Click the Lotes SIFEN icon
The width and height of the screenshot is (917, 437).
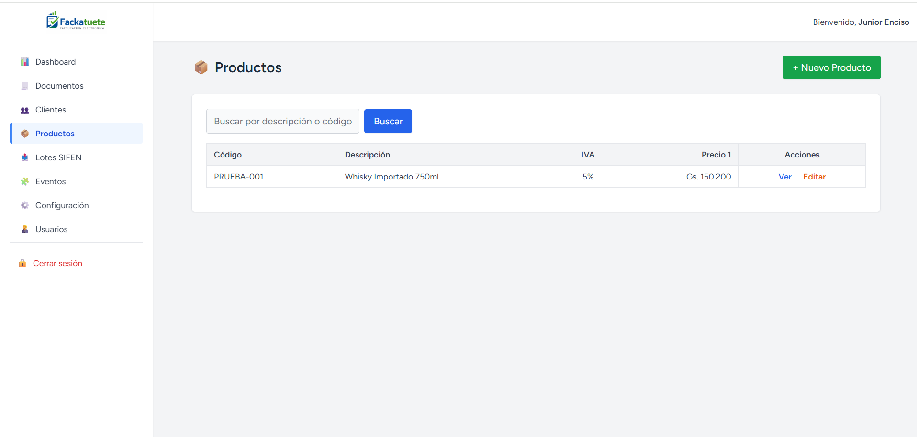tap(25, 157)
